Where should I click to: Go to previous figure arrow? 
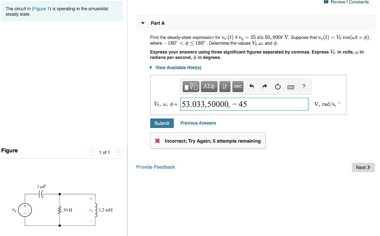click(x=91, y=152)
